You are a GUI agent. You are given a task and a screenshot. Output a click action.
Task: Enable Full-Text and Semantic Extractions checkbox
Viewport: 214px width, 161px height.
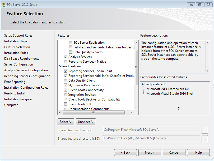[x=71, y=47]
